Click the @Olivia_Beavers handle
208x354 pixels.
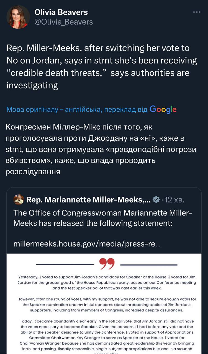click(63, 22)
